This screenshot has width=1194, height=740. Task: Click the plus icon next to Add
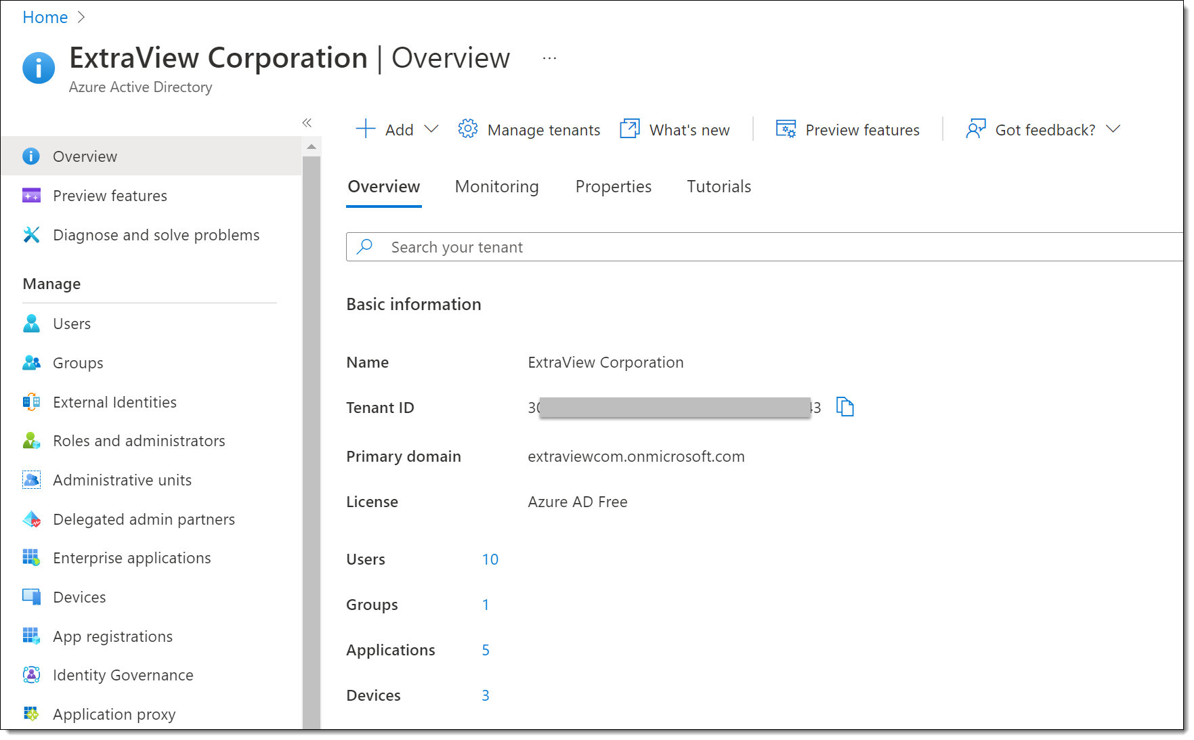(x=366, y=129)
